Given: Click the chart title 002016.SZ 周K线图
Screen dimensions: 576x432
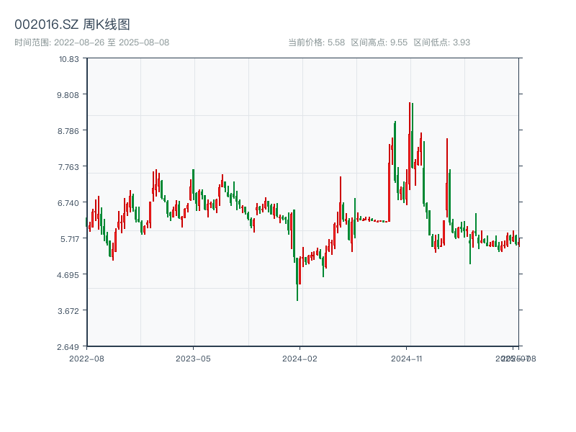Looking at the screenshot, I should click(72, 24).
